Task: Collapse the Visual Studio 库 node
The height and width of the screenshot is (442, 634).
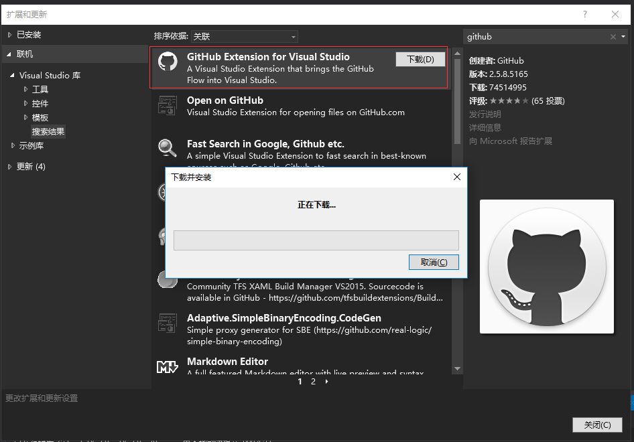Action: coord(12,75)
